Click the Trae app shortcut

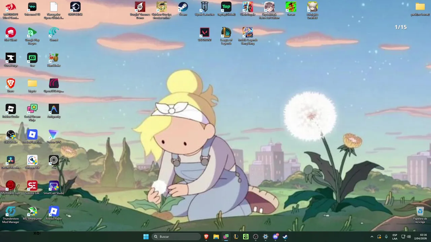click(32, 60)
